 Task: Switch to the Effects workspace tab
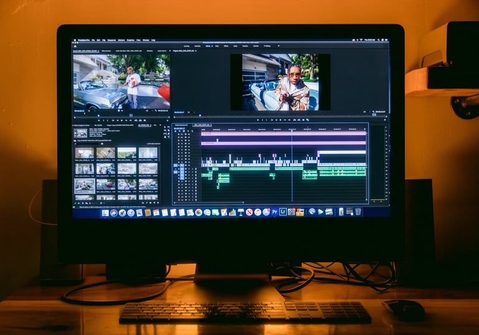click(226, 46)
